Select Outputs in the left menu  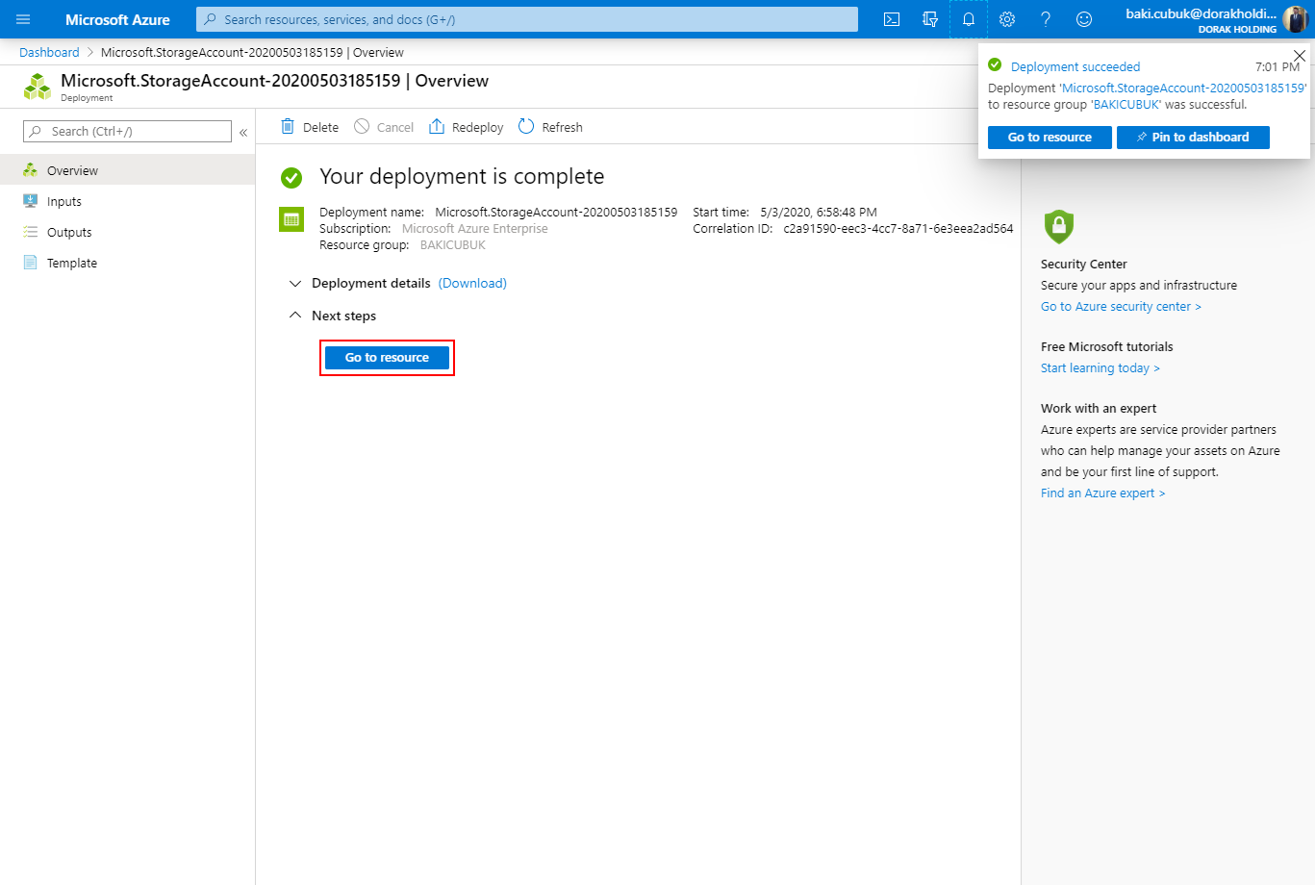tap(127, 232)
